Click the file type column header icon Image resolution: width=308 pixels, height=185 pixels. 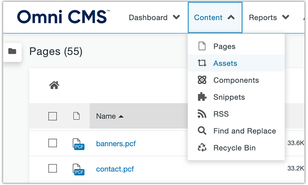click(77, 116)
